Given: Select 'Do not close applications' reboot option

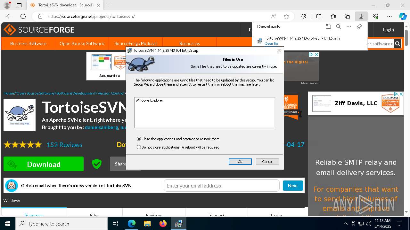Looking at the screenshot, I should (x=179, y=147).
